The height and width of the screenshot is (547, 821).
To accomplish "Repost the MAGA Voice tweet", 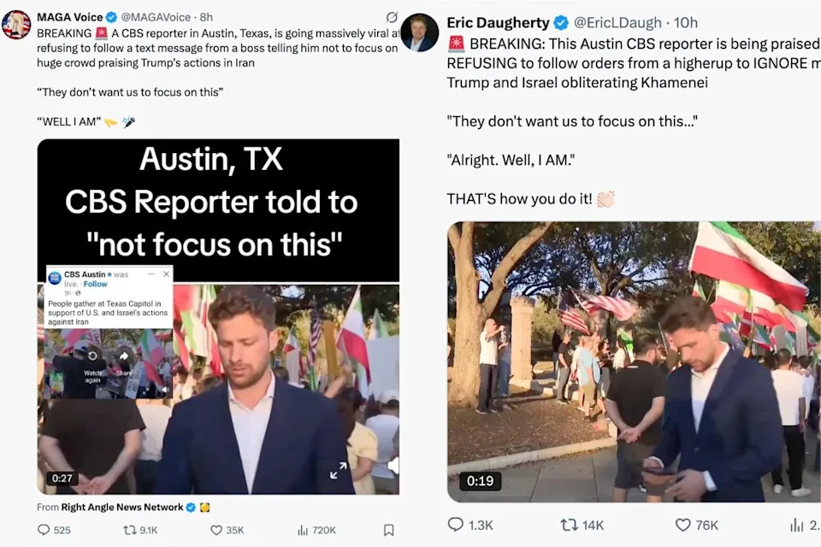I will point(139,530).
